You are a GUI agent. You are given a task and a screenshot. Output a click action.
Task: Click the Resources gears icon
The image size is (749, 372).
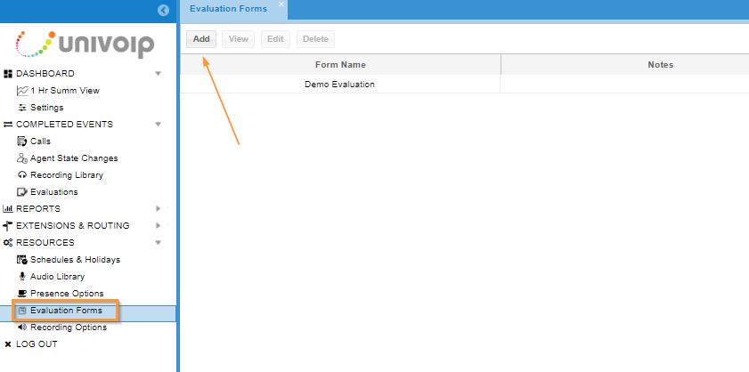tap(8, 243)
